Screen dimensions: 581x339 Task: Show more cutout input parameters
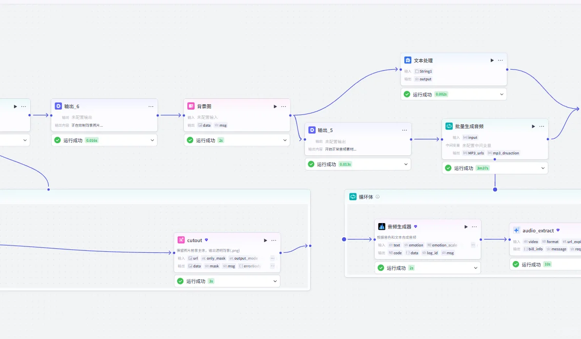point(273,258)
